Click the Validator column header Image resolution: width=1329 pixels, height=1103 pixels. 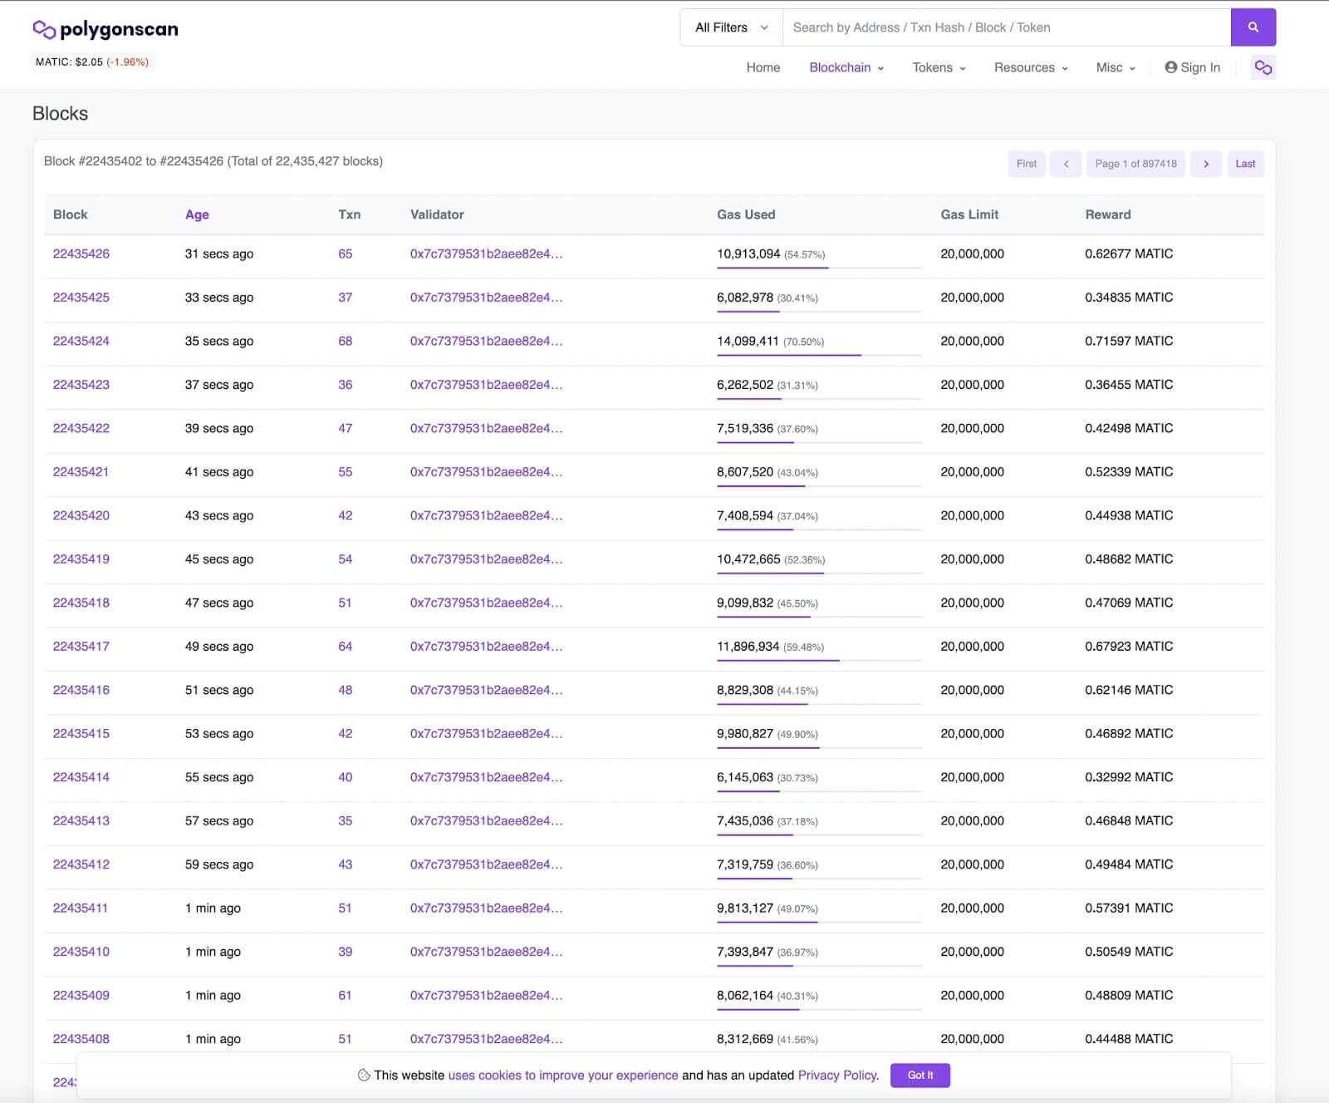pyautogui.click(x=437, y=214)
